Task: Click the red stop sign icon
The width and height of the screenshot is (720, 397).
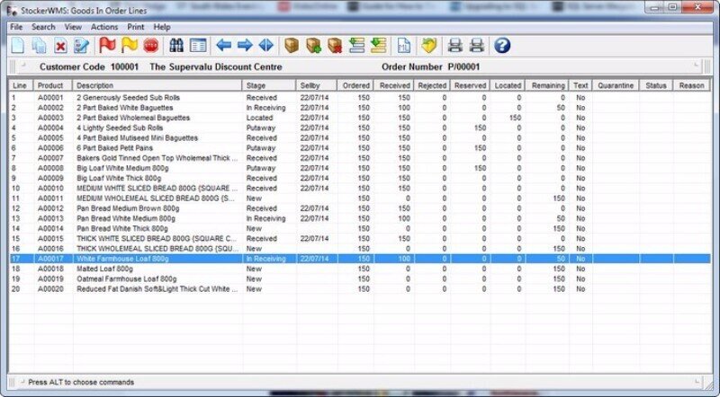Action: pos(149,46)
